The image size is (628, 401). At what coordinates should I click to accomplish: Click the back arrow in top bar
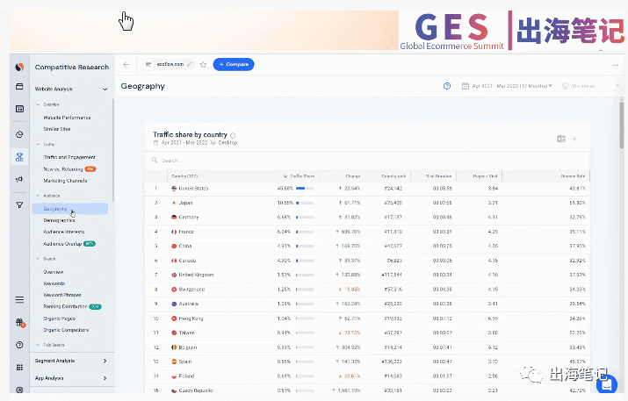[126, 64]
